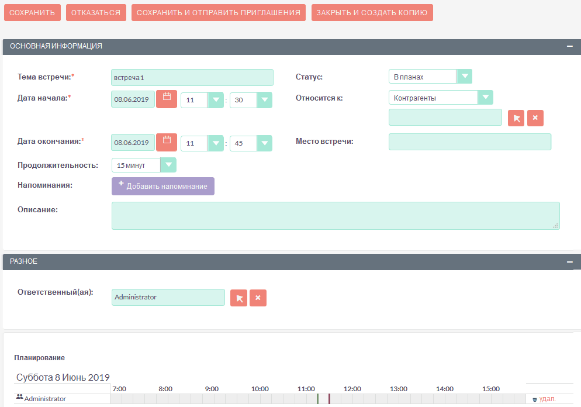Image resolution: width=581 pixels, height=407 pixels.
Task: Clear the responsible user field
Action: [258, 298]
